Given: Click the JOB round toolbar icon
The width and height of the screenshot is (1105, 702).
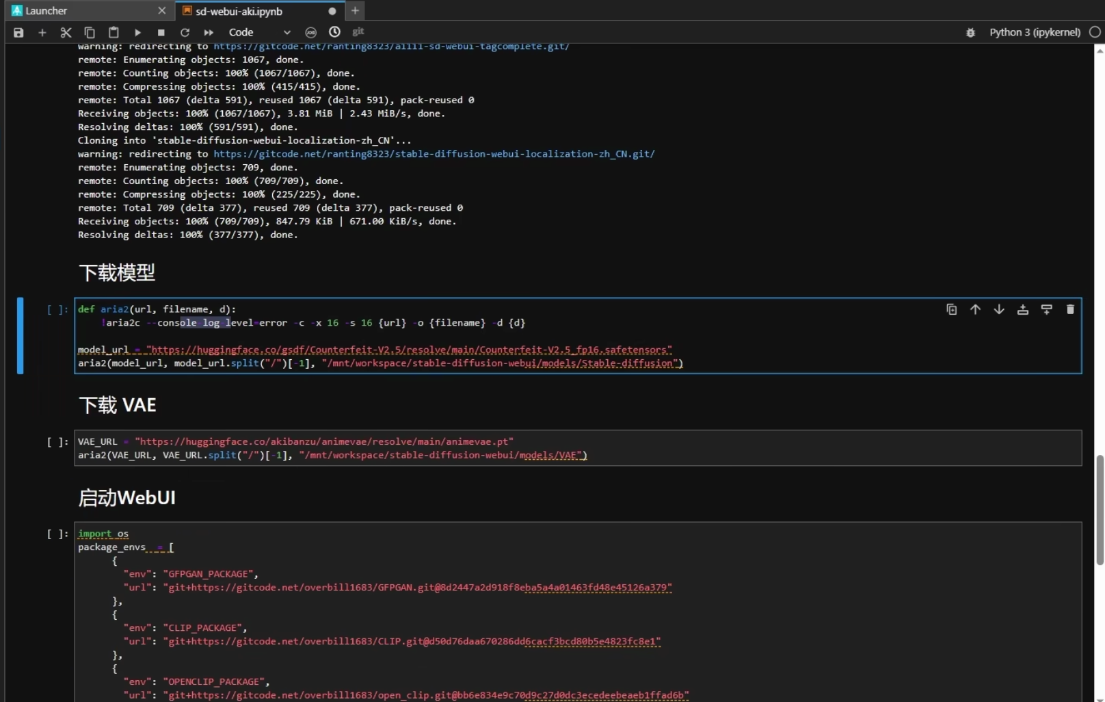Looking at the screenshot, I should (x=310, y=32).
